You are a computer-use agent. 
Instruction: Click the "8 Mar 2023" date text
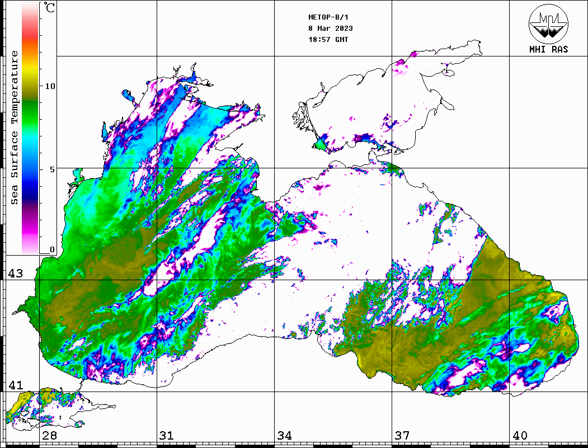(x=331, y=29)
